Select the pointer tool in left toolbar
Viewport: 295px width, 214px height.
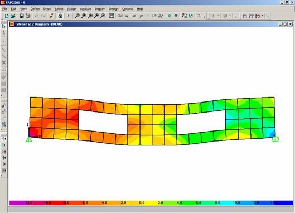coord(3,27)
